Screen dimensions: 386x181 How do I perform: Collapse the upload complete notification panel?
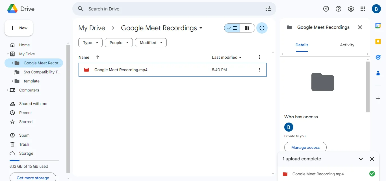coord(361,159)
